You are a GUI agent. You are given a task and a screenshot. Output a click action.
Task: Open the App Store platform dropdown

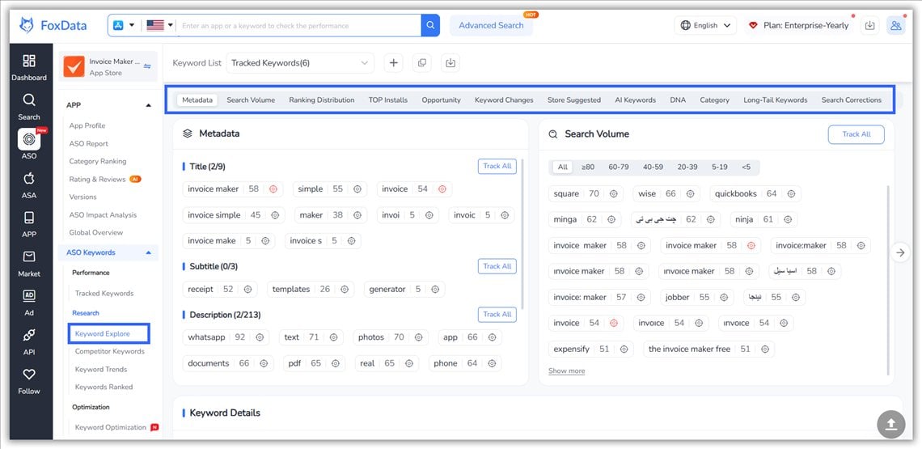tap(124, 25)
